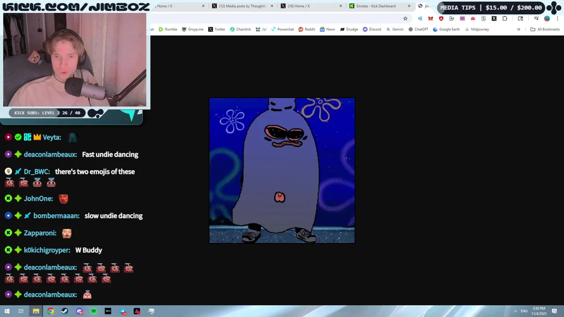Click the streamer webcam overlay
564x317 pixels.
click(x=75, y=60)
